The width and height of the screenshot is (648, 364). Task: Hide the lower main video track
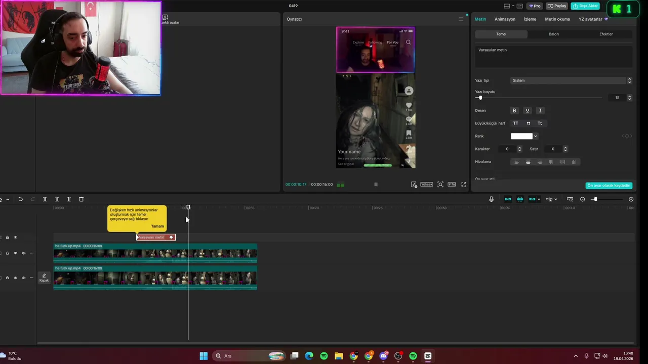pos(15,278)
